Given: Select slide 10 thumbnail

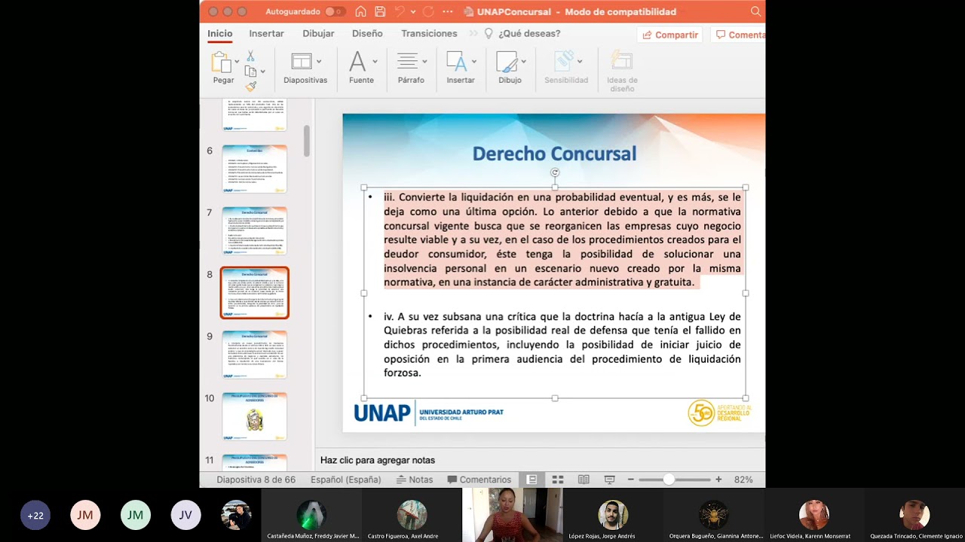Looking at the screenshot, I should coord(255,416).
